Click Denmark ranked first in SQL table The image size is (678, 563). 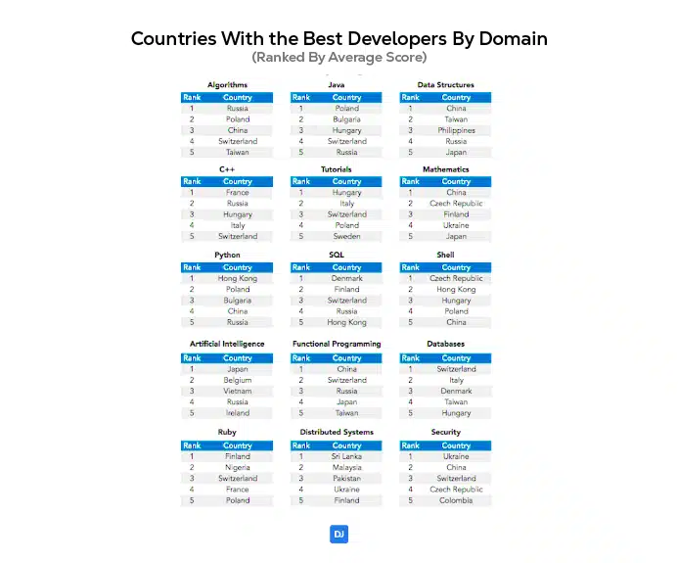pyautogui.click(x=346, y=278)
